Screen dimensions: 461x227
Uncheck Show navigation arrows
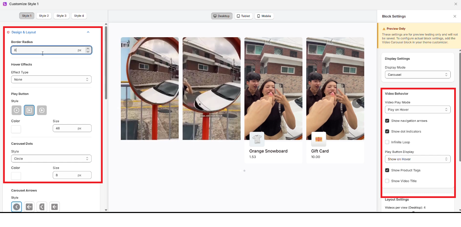[387, 121]
